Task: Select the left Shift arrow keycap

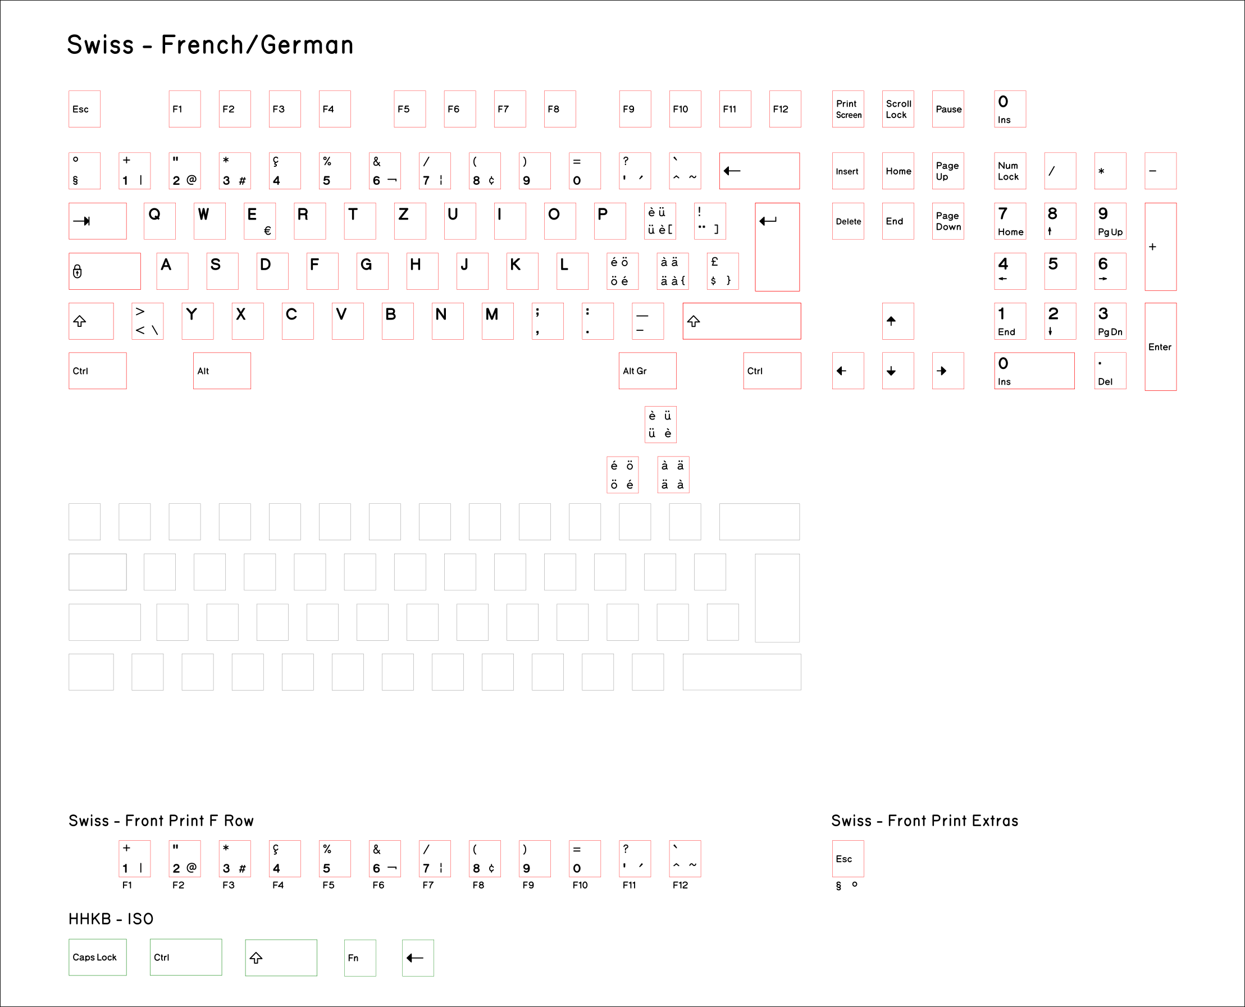Action: pyautogui.click(x=90, y=321)
